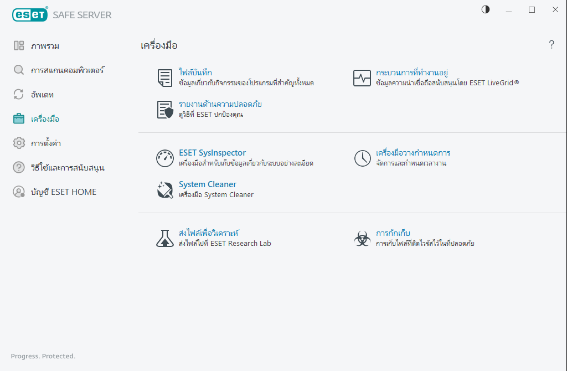The height and width of the screenshot is (371, 567).
Task: Open การสแกนคอมพิวเตอร์ in sidebar
Action: click(67, 70)
